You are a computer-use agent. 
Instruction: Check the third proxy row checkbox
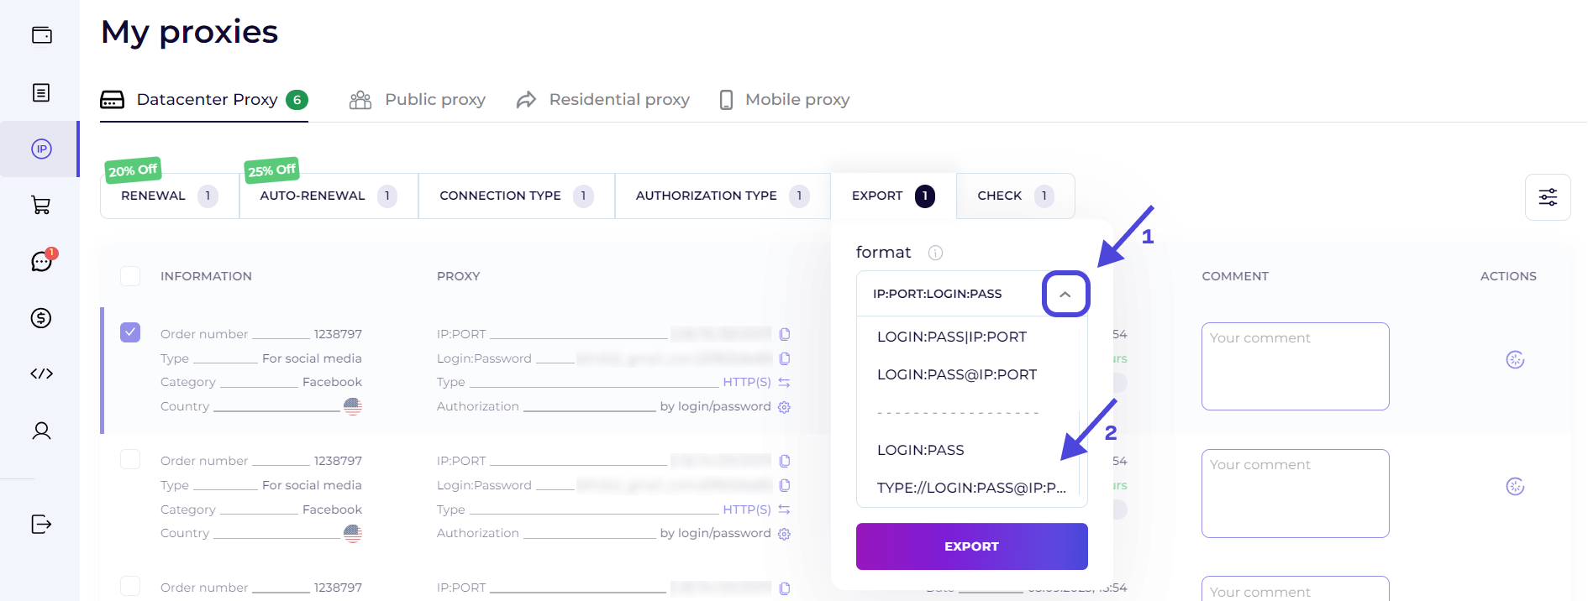(x=130, y=586)
